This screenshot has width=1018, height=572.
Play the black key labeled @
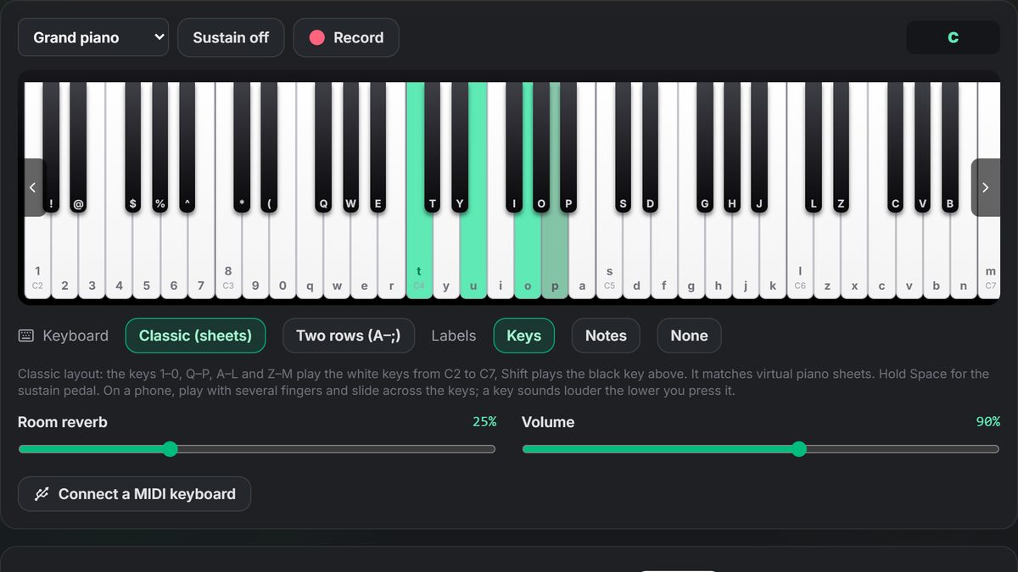pos(78,148)
